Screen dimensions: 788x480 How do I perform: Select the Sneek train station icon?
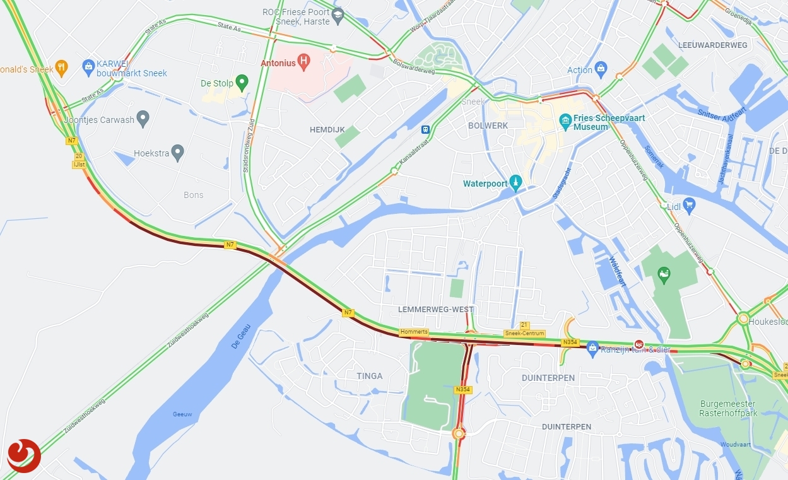coord(426,129)
